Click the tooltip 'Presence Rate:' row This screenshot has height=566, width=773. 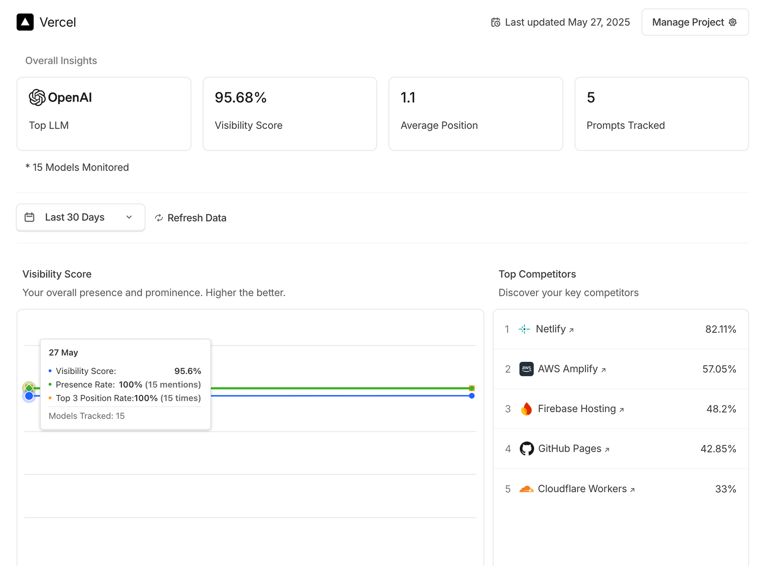[x=125, y=384]
